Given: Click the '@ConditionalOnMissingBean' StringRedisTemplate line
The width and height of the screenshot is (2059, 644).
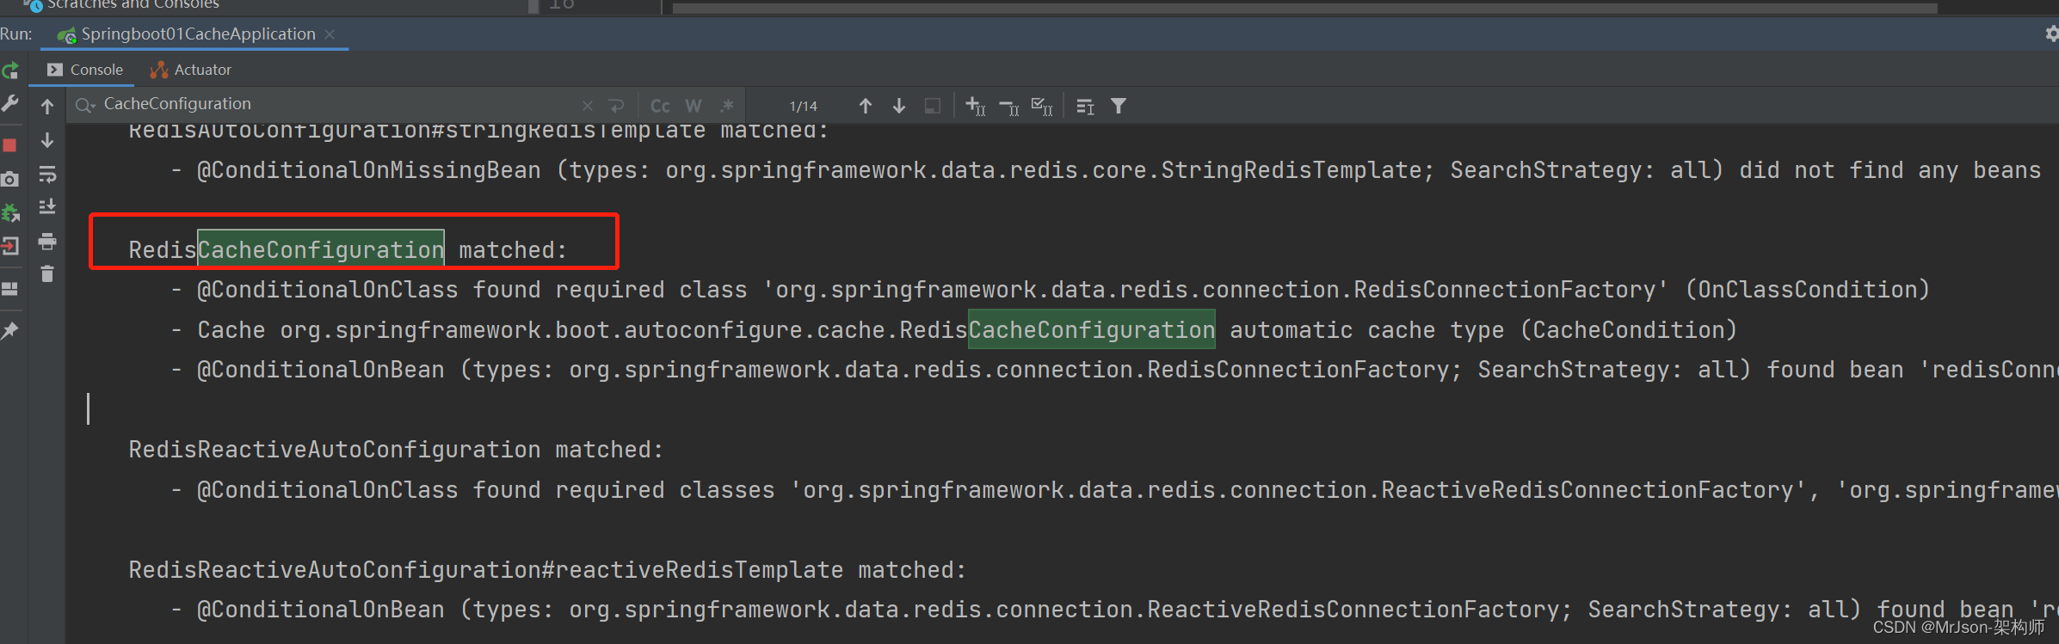Looking at the screenshot, I should tap(1106, 170).
